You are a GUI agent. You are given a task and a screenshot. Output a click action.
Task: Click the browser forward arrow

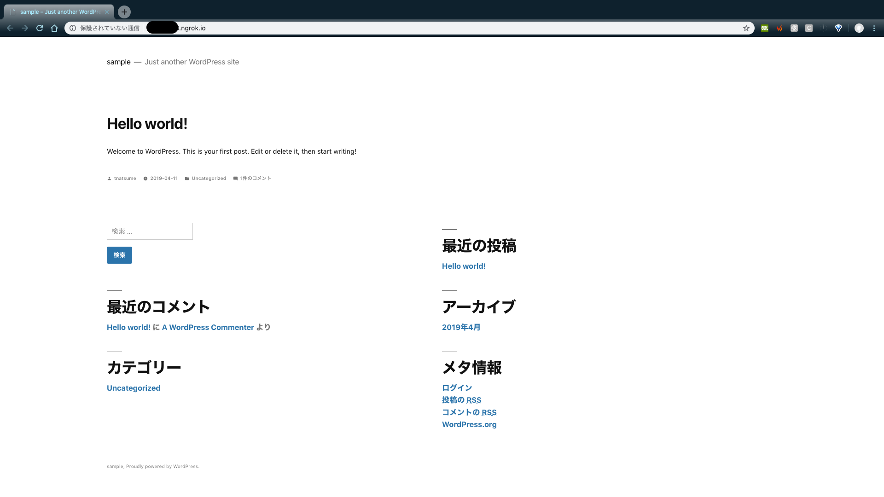tap(25, 28)
